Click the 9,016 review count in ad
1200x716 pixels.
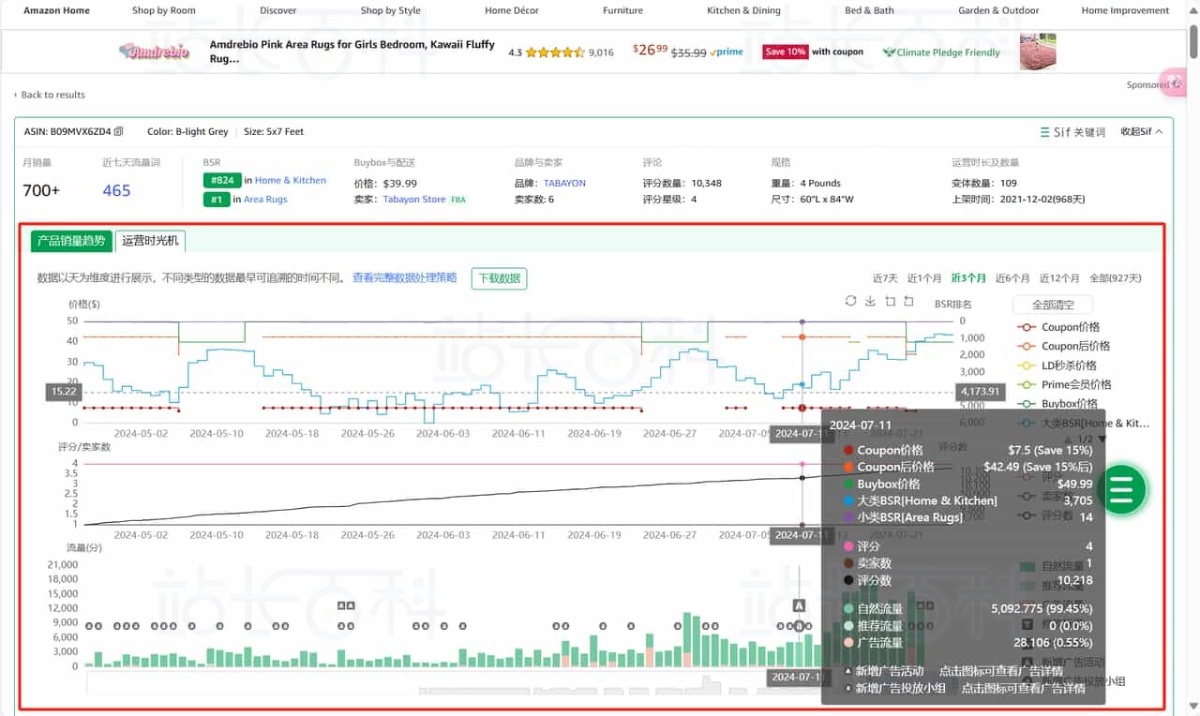point(601,52)
